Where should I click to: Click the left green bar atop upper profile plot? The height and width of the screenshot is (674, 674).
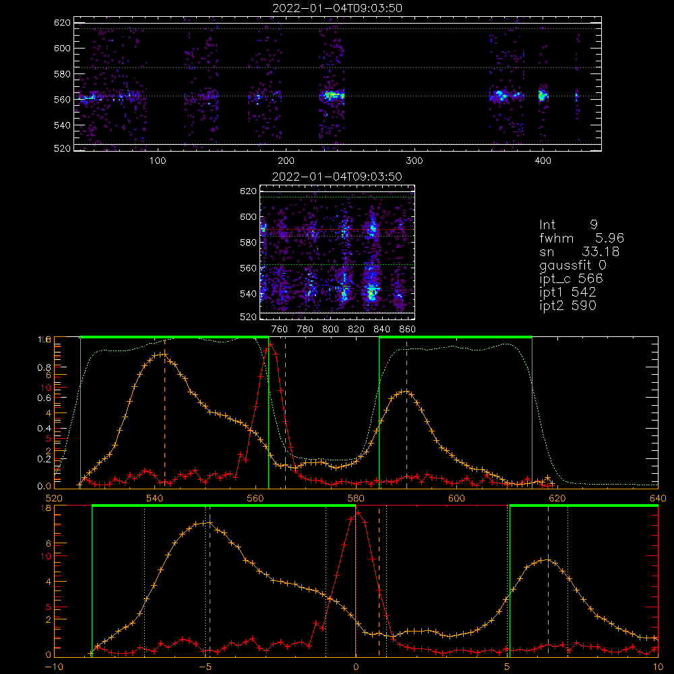coord(175,337)
